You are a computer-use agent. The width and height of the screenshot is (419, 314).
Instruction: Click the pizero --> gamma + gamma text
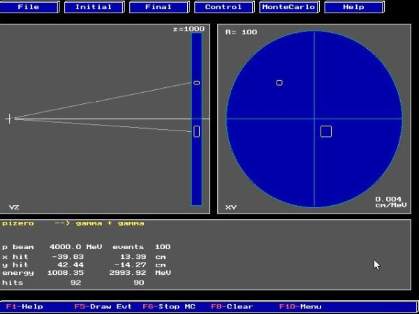(73, 223)
